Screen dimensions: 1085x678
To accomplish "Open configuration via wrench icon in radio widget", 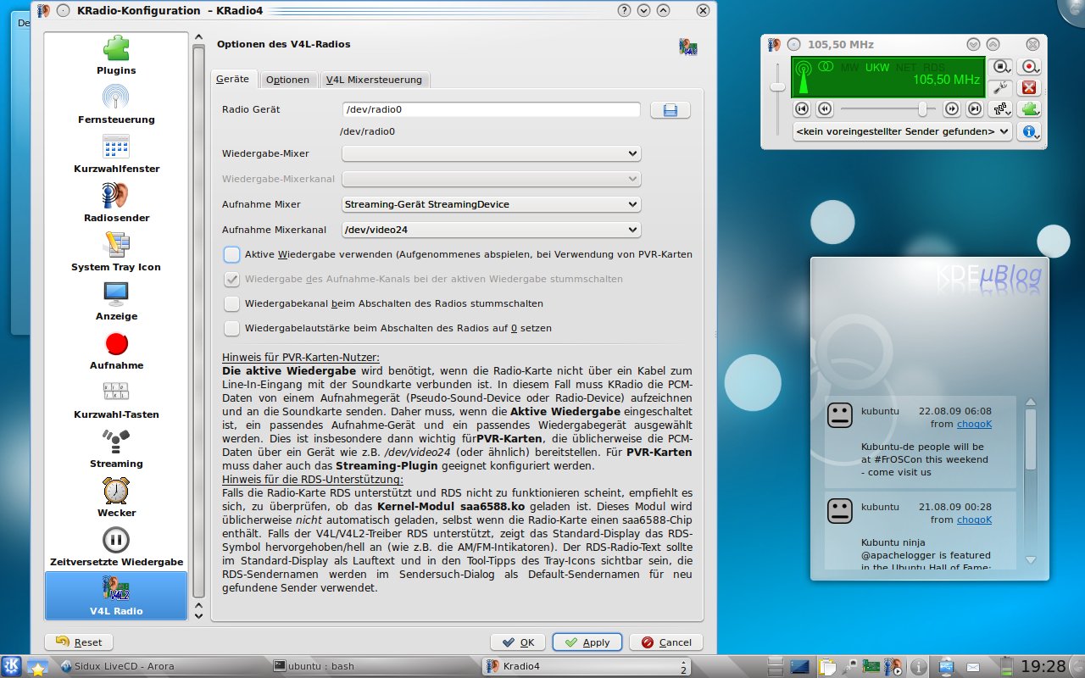I will [x=1002, y=87].
